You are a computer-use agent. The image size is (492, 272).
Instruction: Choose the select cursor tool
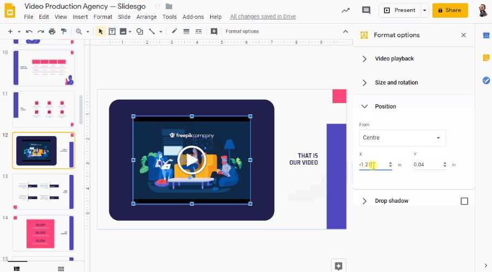click(101, 31)
